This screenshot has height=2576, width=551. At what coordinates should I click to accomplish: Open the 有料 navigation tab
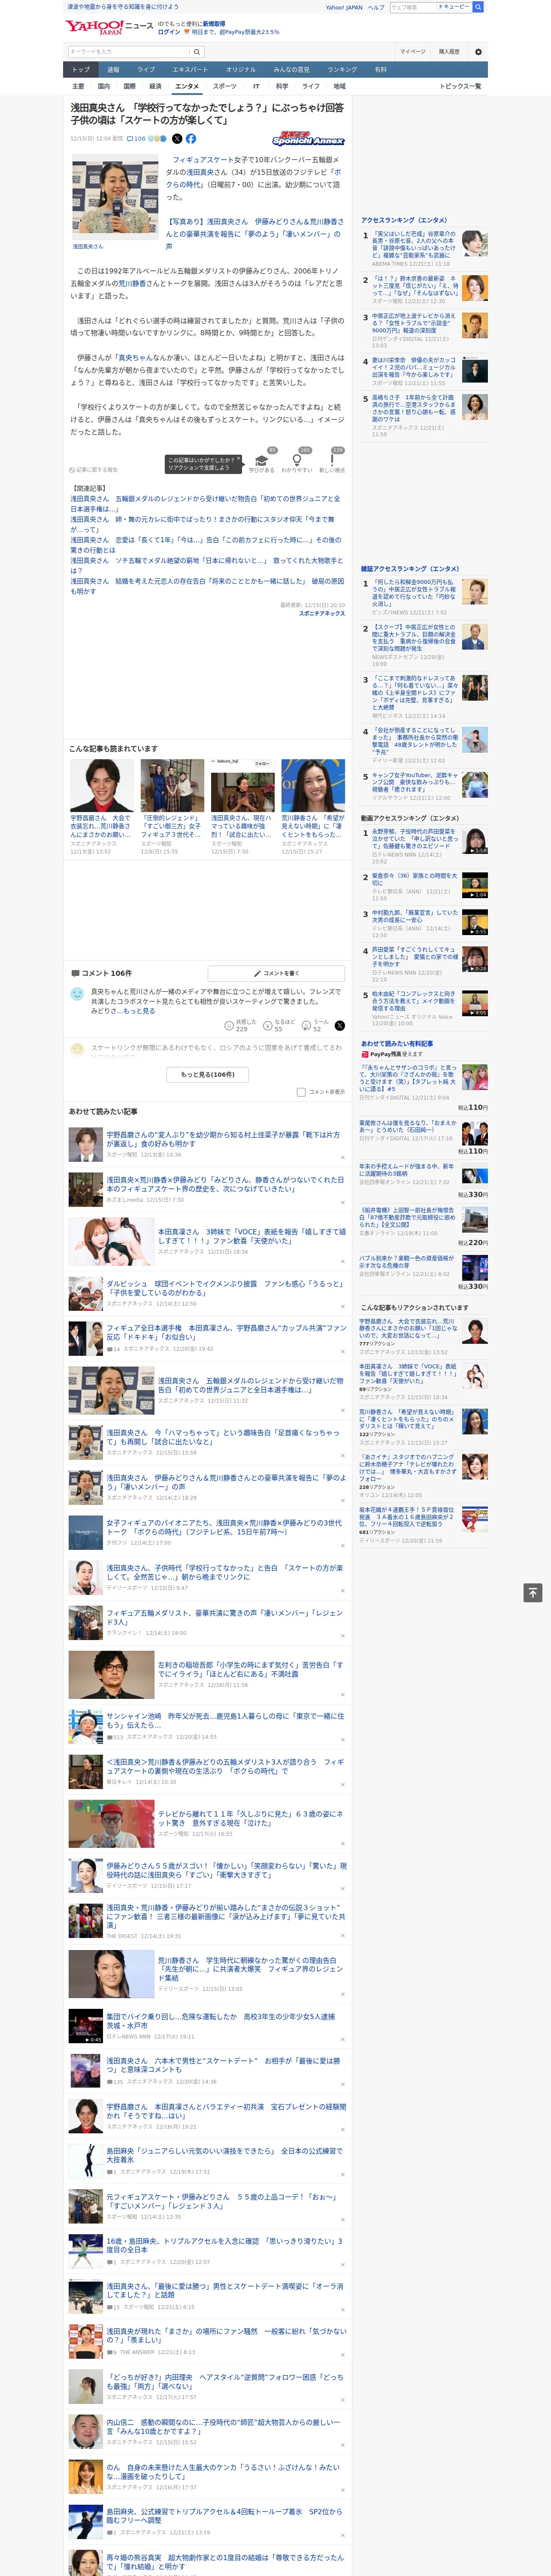(380, 69)
